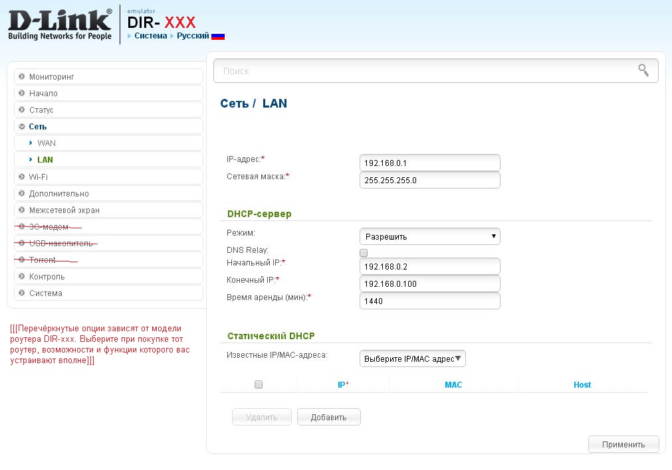This screenshot has width=672, height=470.
Task: Focus the Время аренды field
Action: pyautogui.click(x=429, y=301)
